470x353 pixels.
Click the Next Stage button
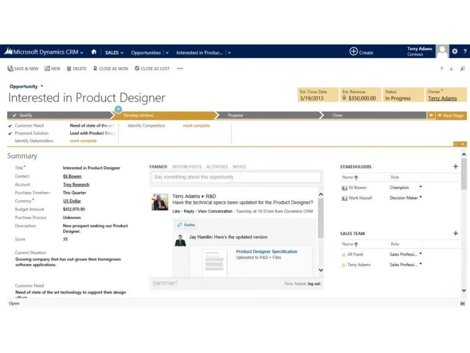[x=451, y=115]
